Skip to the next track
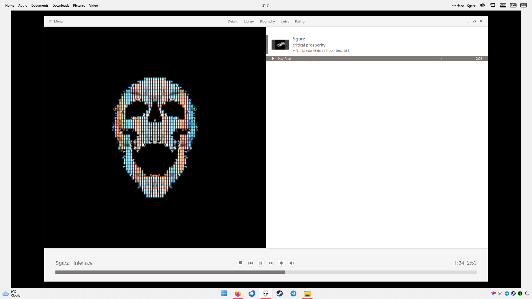Screen dimensions: 532x299 click(x=271, y=263)
